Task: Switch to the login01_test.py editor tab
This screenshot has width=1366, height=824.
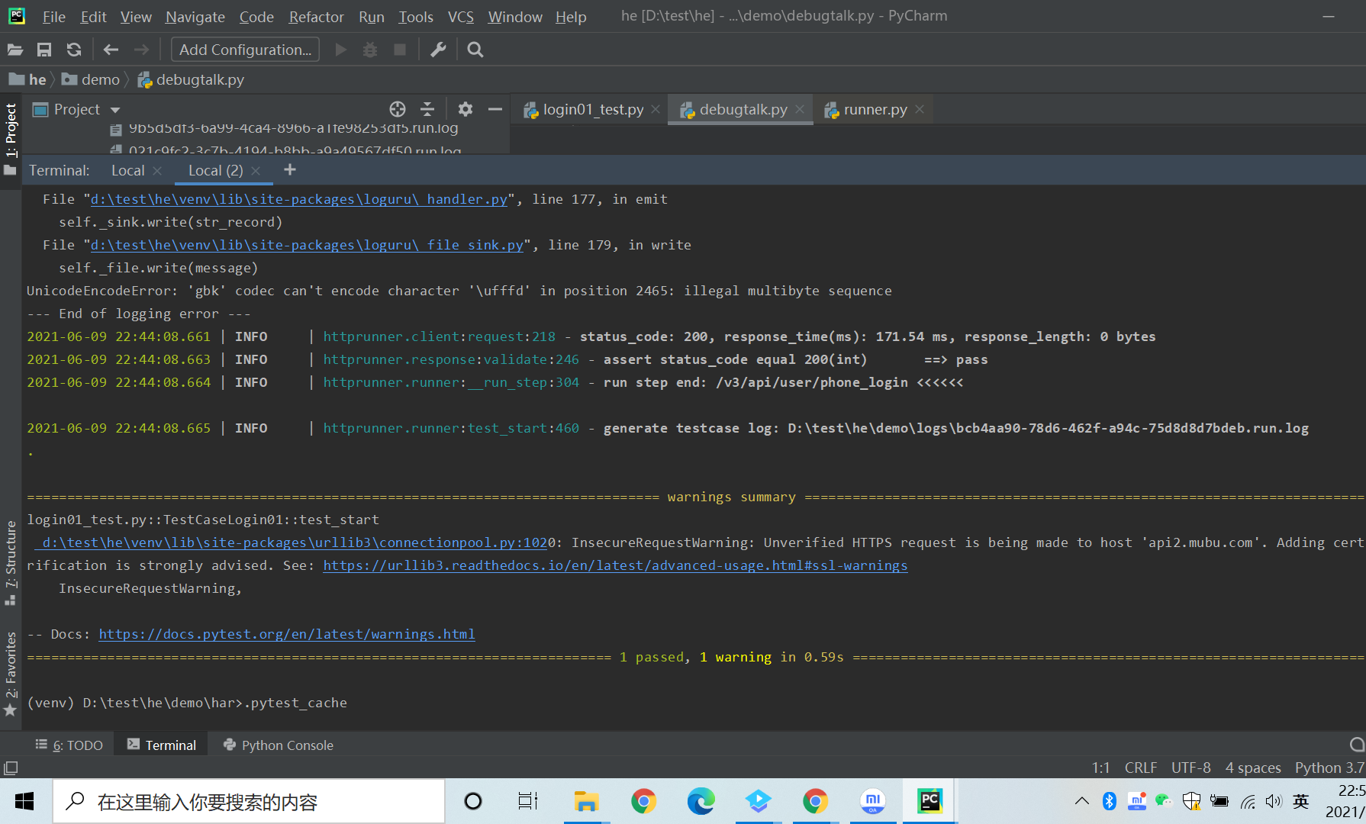Action: tap(592, 110)
